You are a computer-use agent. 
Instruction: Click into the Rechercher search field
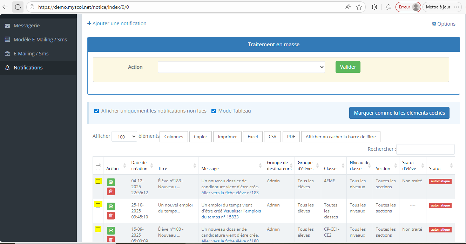425,149
